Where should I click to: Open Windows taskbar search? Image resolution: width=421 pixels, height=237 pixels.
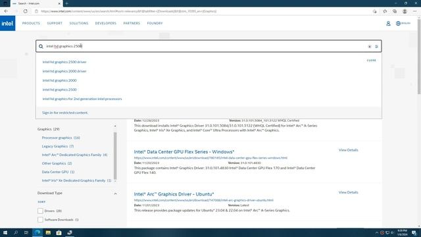click(x=16, y=232)
